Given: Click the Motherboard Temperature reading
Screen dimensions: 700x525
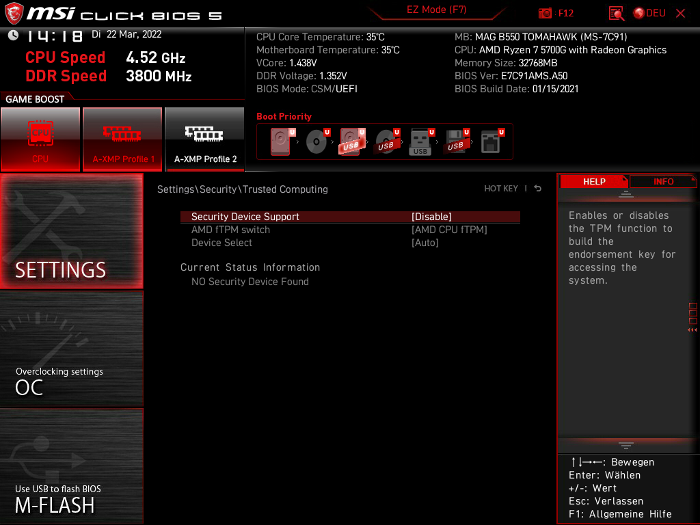Looking at the screenshot, I should (x=327, y=49).
